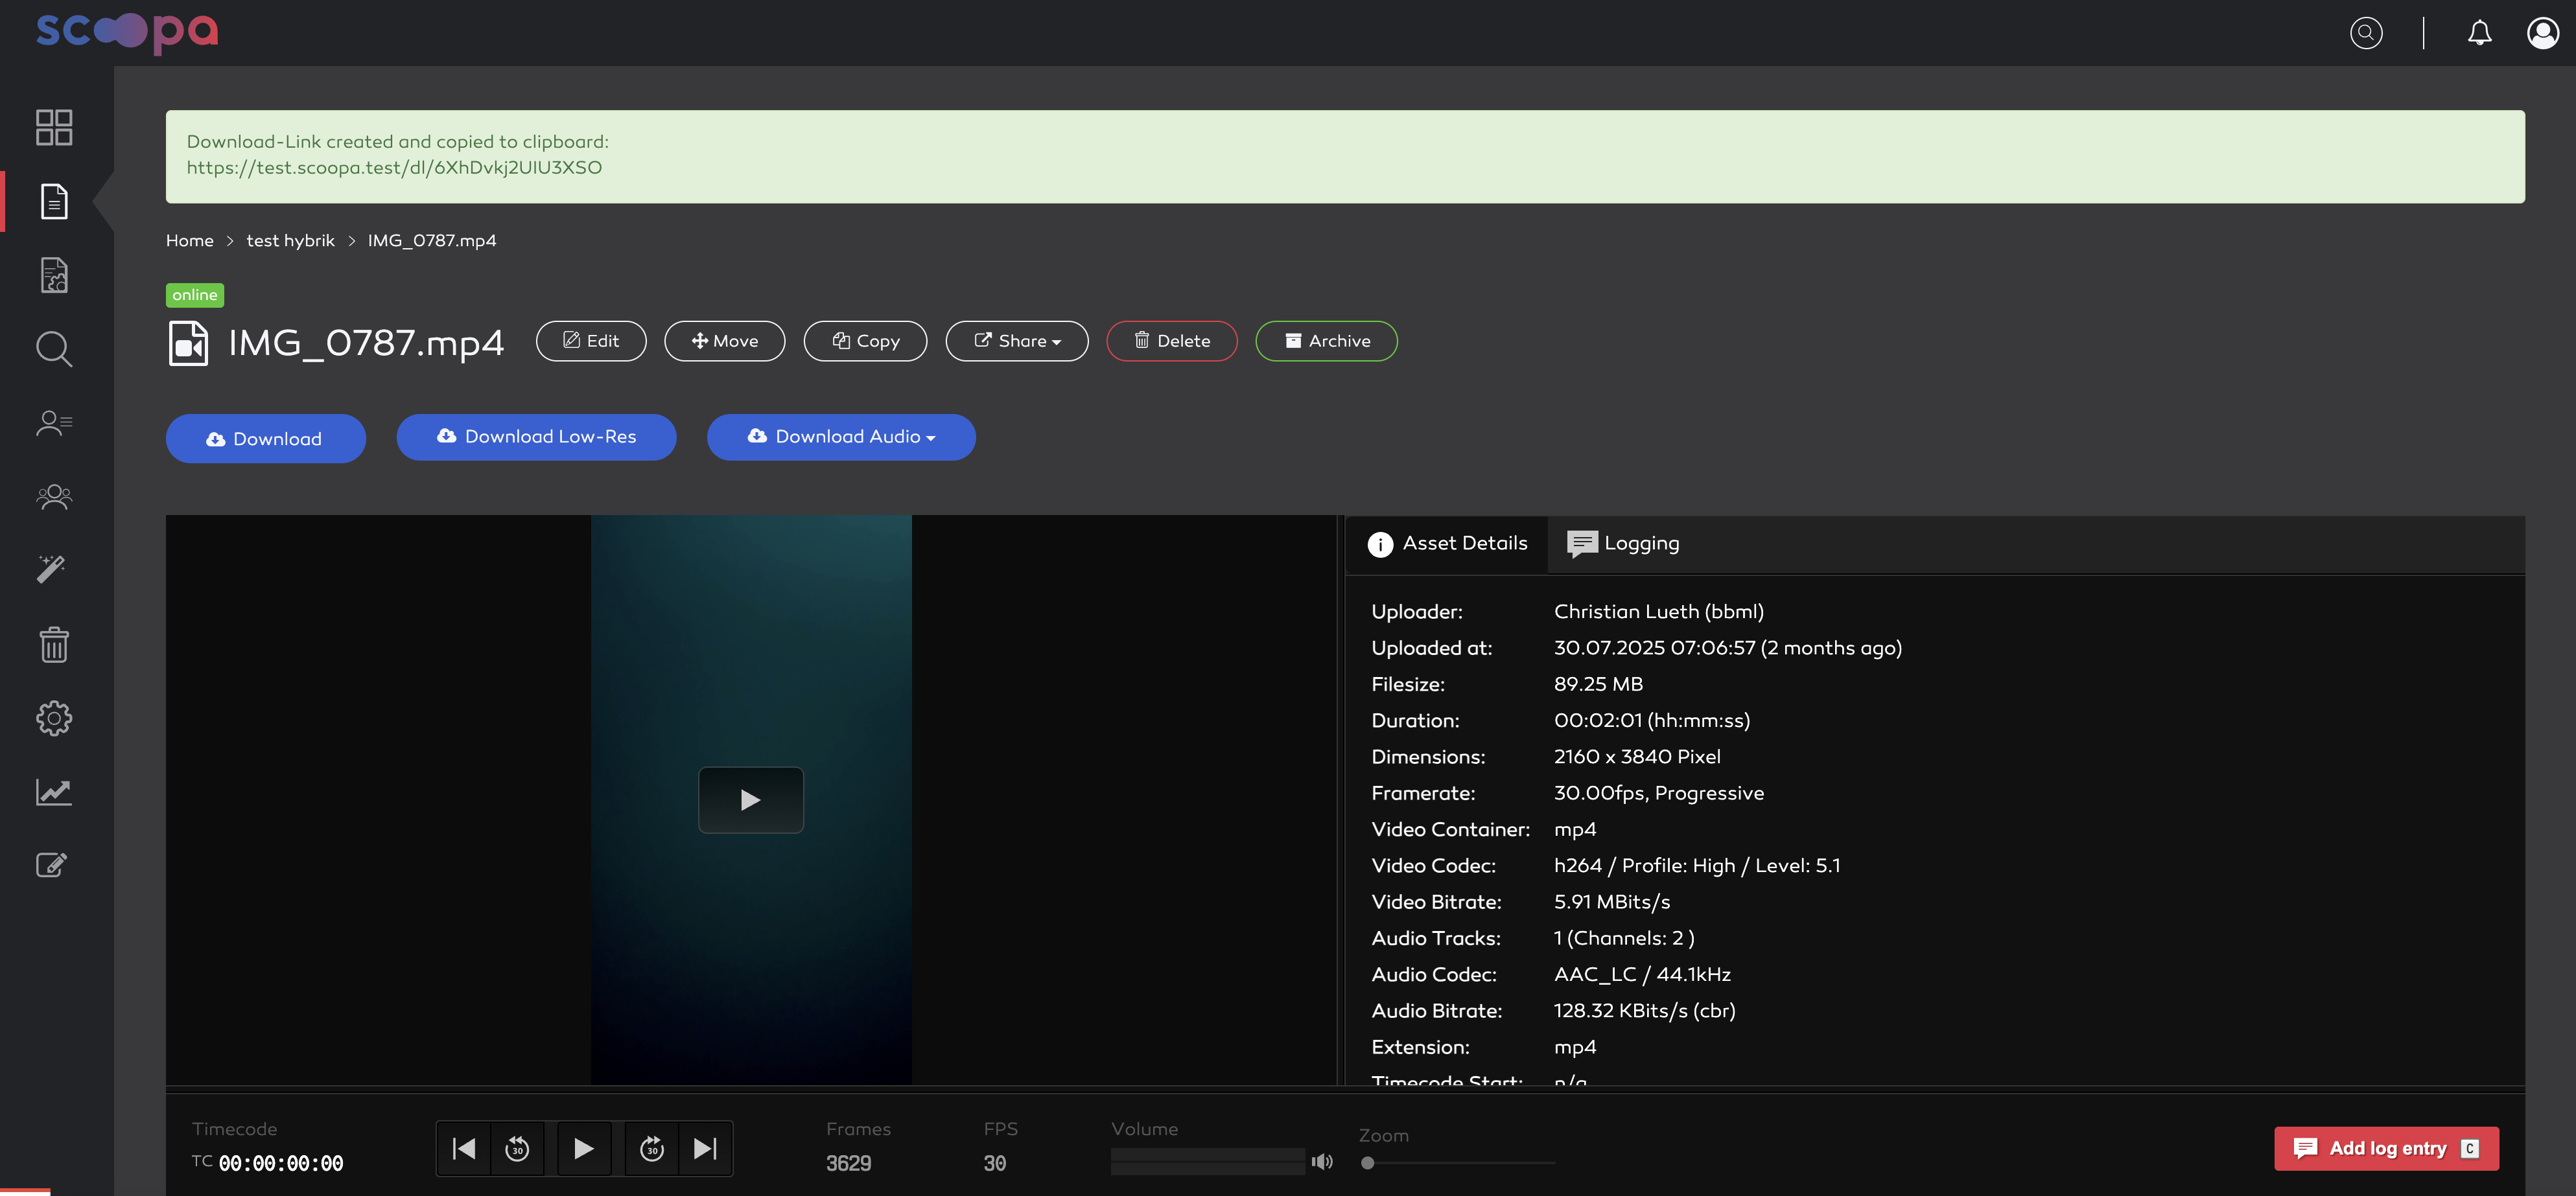Open the files document icon in sidebar
2576x1196 pixels.
click(x=54, y=201)
